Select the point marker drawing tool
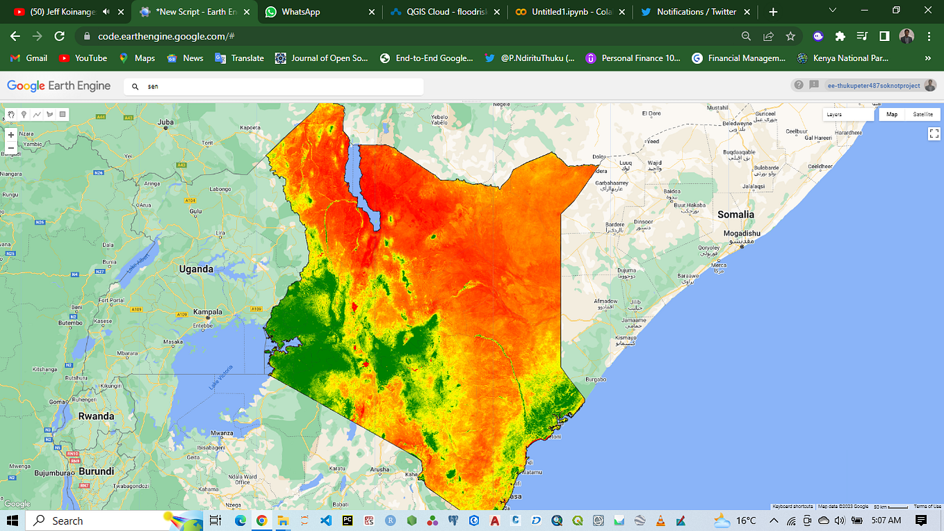 point(24,113)
